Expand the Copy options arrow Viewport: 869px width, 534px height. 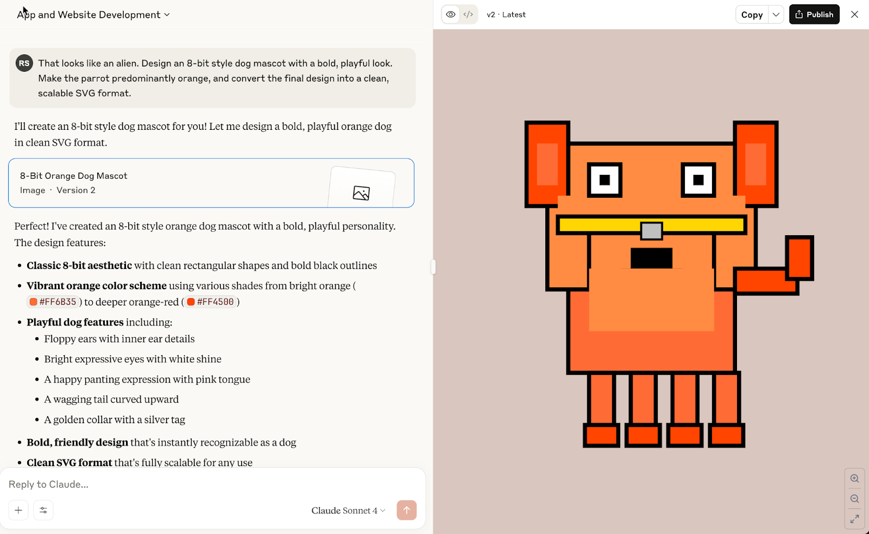pos(776,15)
